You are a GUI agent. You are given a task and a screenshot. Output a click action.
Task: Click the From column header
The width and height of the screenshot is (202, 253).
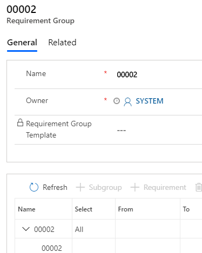point(125,209)
